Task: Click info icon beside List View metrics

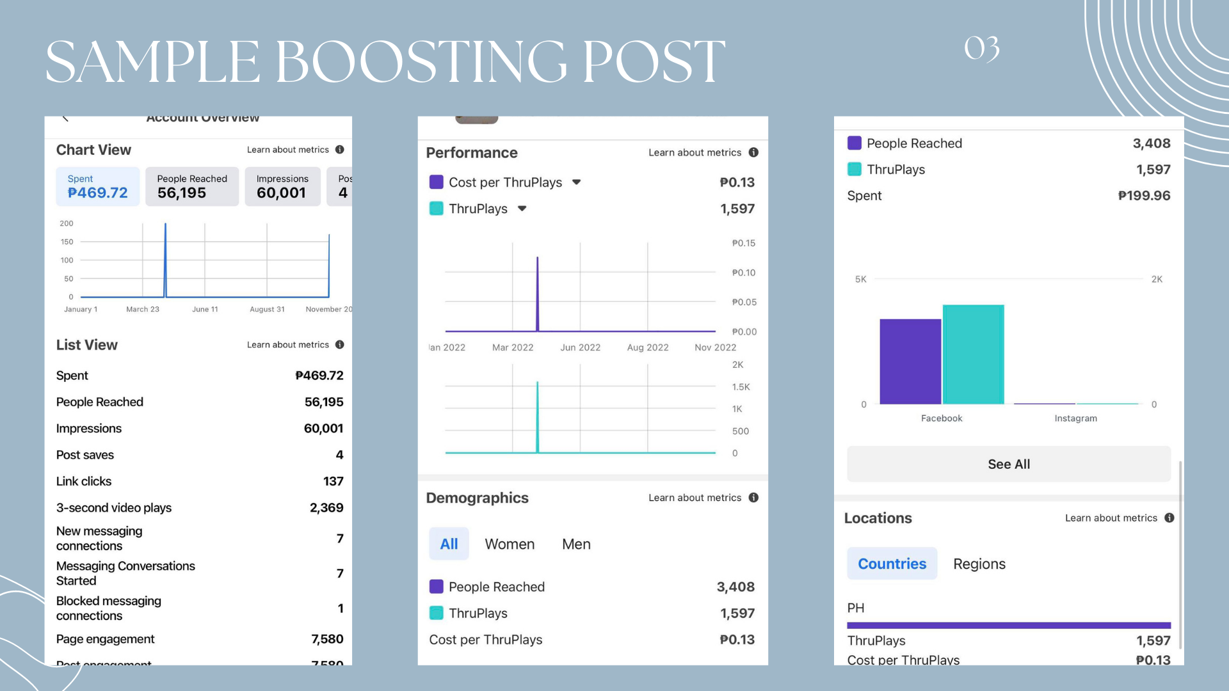Action: pyautogui.click(x=340, y=345)
